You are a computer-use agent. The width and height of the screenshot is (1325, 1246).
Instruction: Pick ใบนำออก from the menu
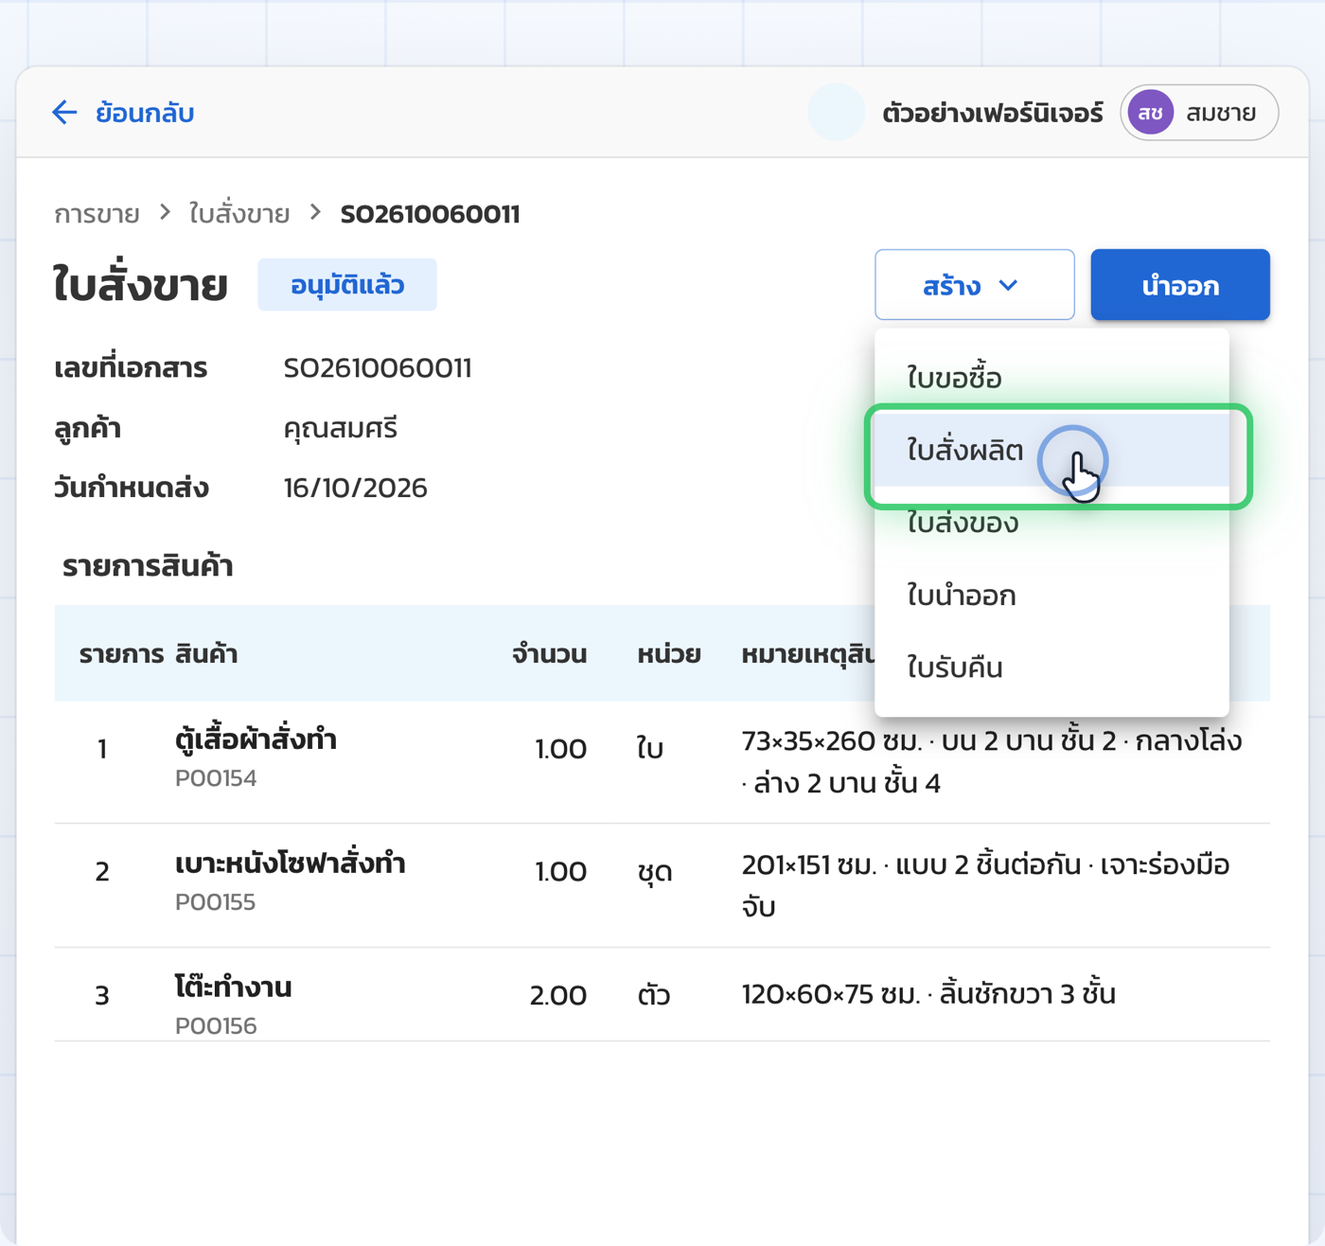click(1051, 596)
